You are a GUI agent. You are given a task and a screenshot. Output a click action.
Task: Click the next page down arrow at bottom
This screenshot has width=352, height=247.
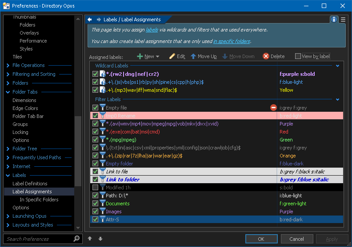point(100,239)
